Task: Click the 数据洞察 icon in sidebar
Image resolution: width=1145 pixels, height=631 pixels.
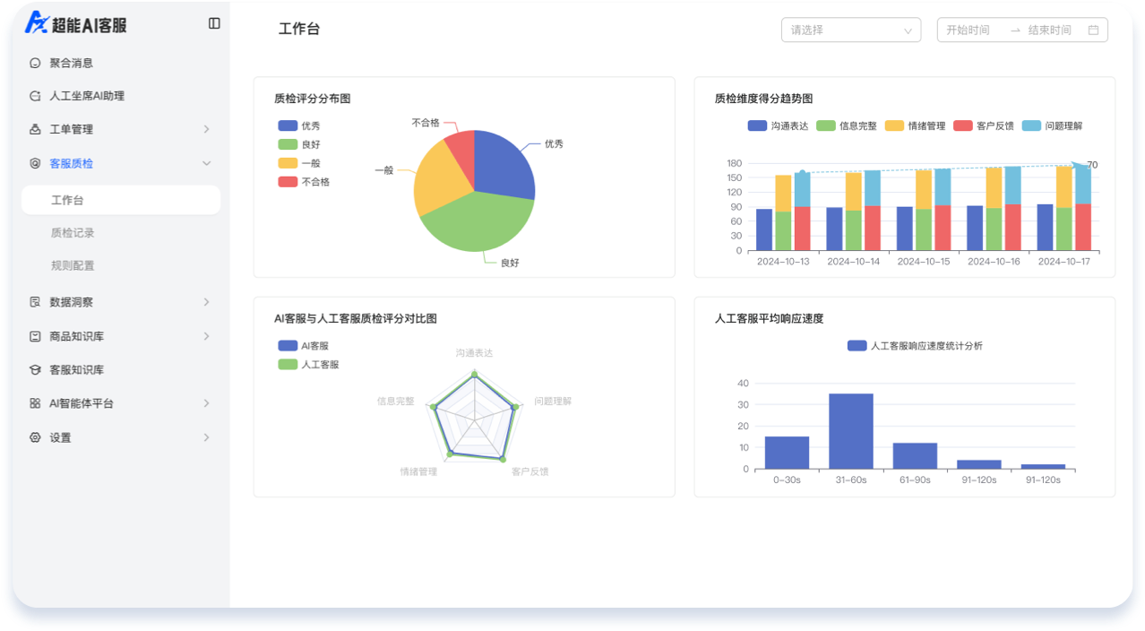Action: tap(35, 302)
